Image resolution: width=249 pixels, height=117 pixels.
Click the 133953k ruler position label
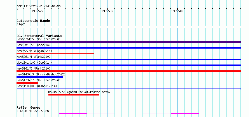pyautogui.click(x=107, y=11)
